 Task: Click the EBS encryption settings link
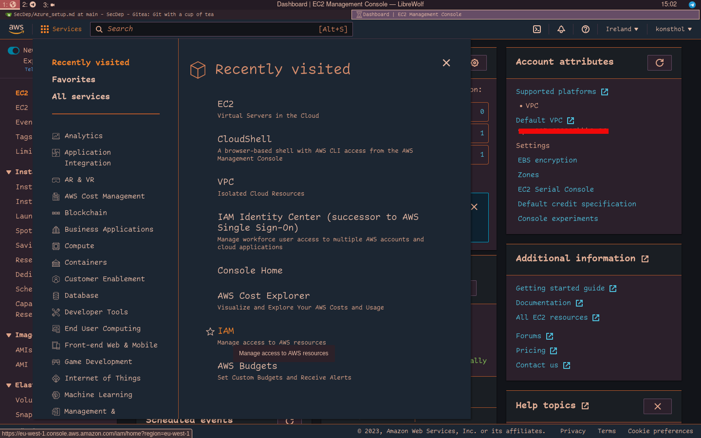pos(547,160)
